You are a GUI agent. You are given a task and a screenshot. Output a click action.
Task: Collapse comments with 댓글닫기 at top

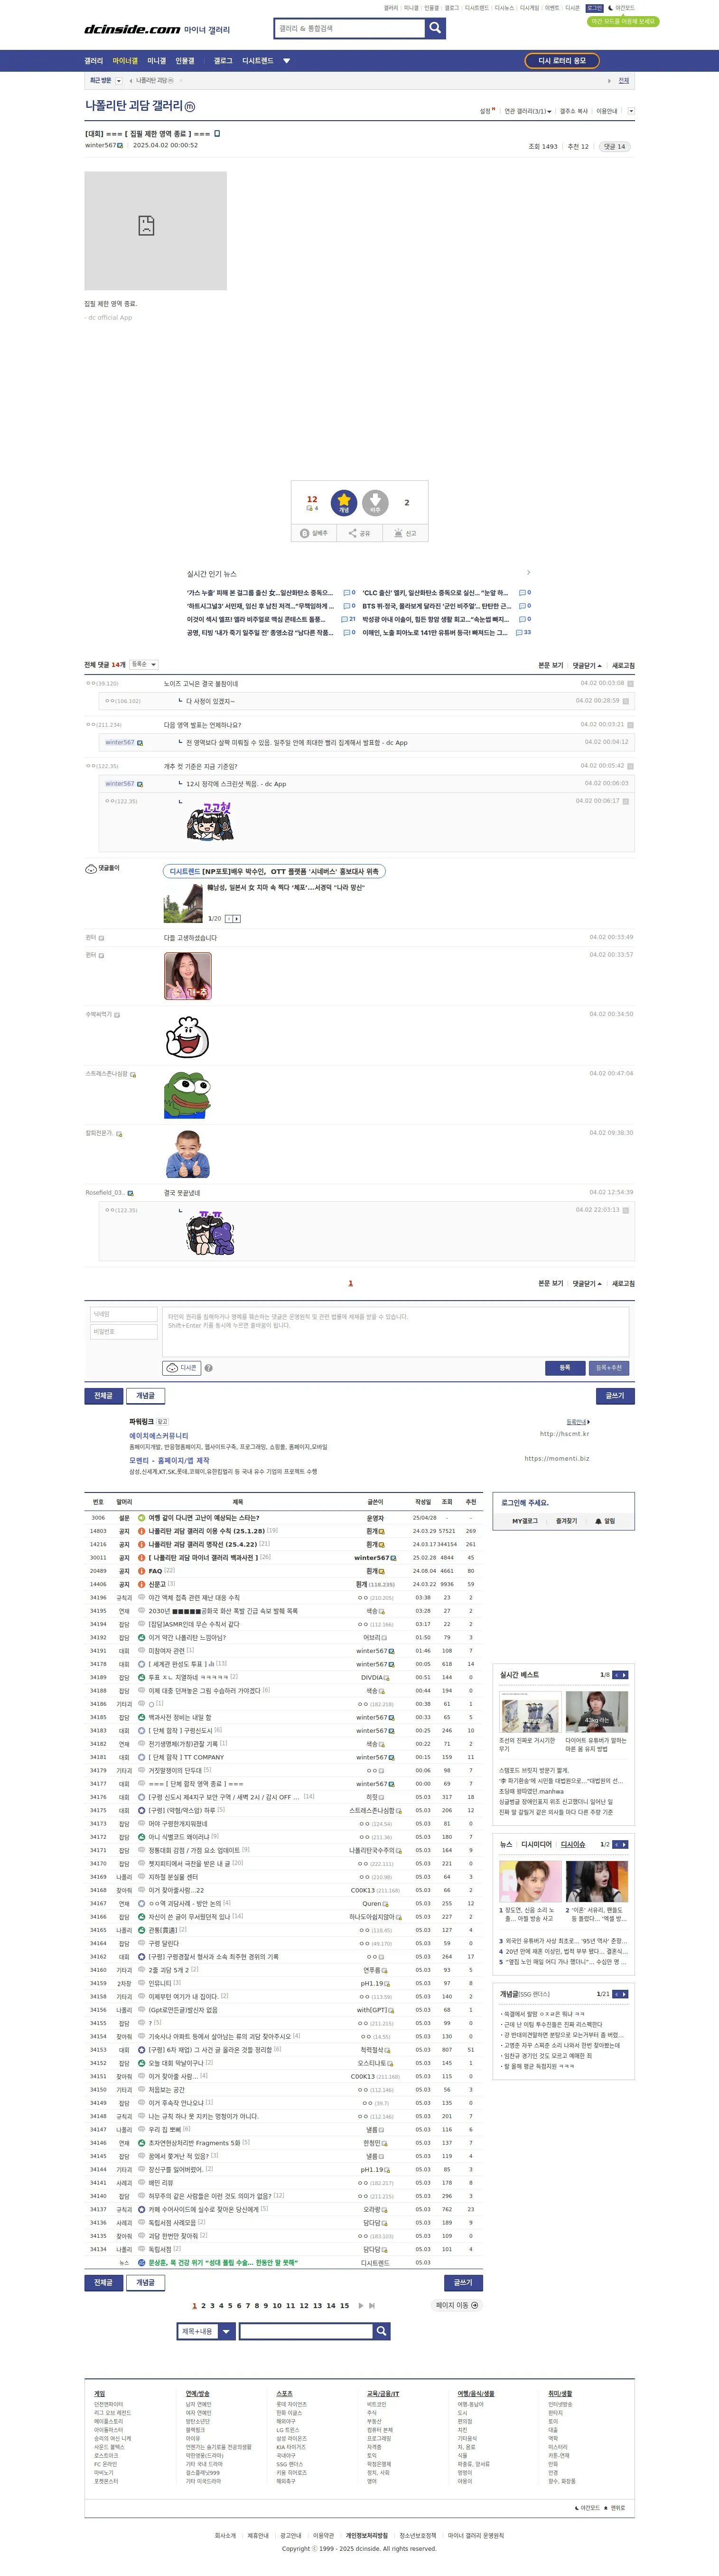(587, 665)
